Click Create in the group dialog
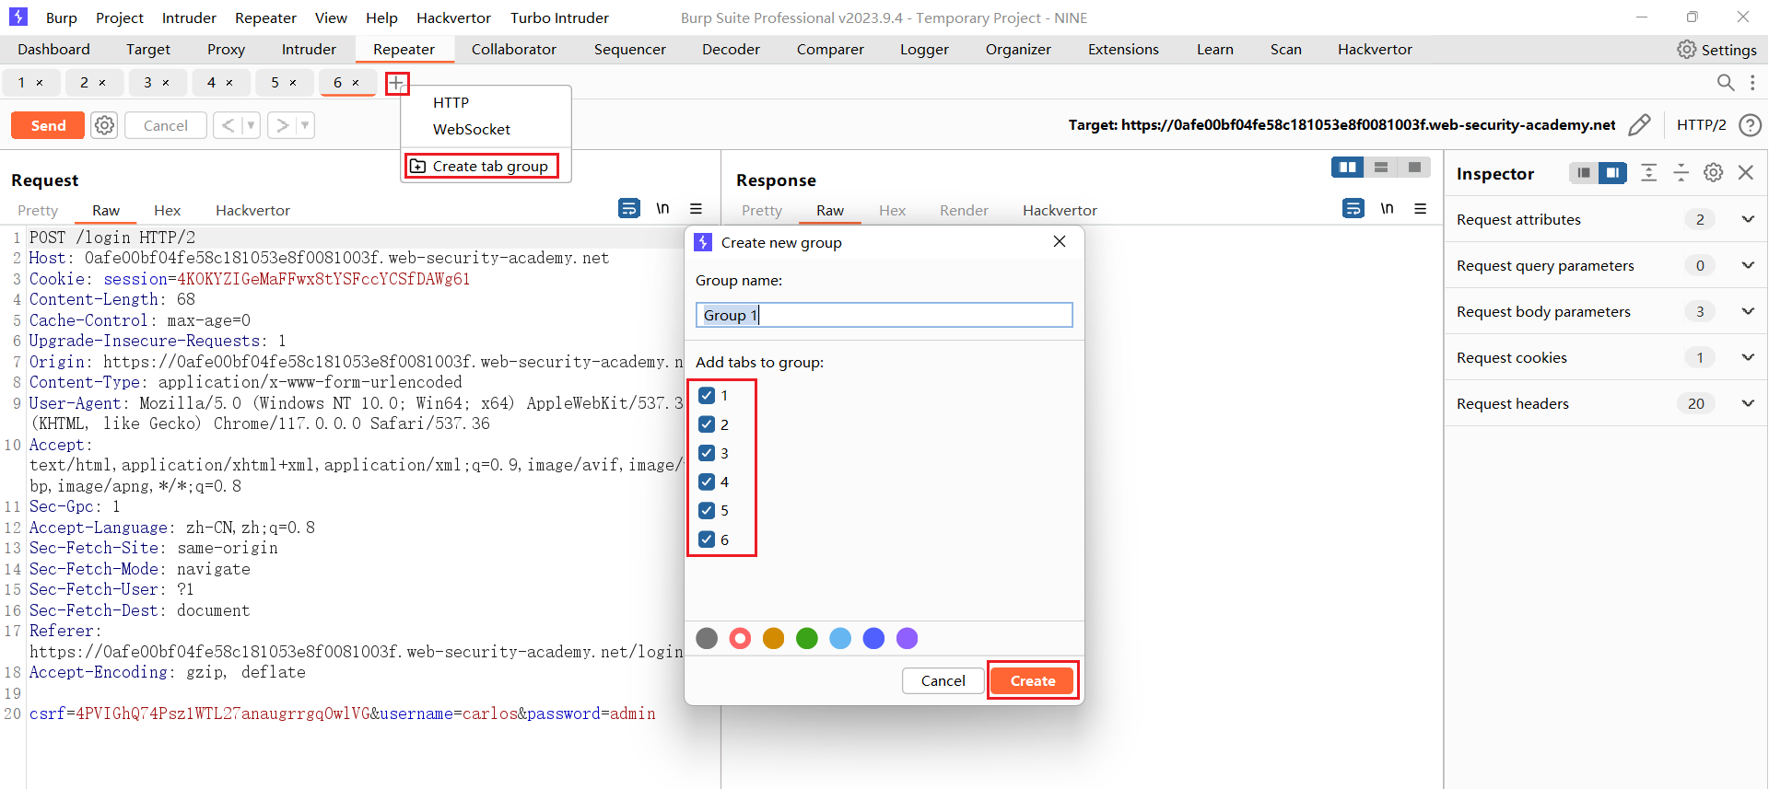Screen dimensions: 1769x789 tap(1033, 680)
